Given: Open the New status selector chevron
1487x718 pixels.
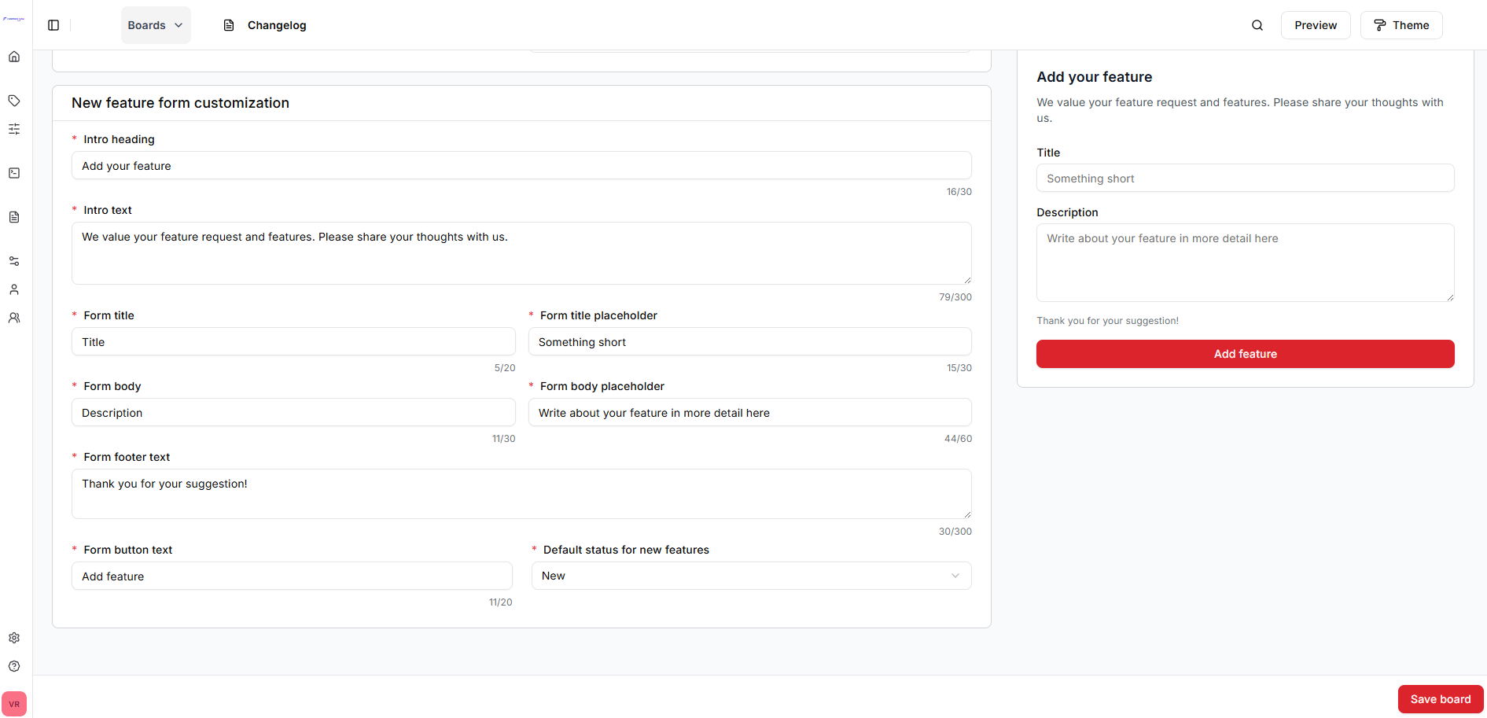Looking at the screenshot, I should (x=955, y=576).
